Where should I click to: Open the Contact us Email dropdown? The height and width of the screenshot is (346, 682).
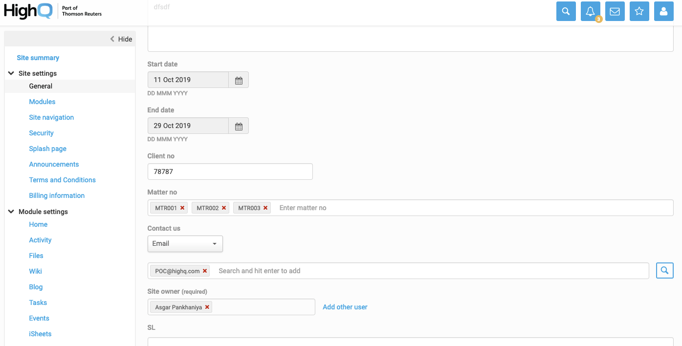[185, 244]
